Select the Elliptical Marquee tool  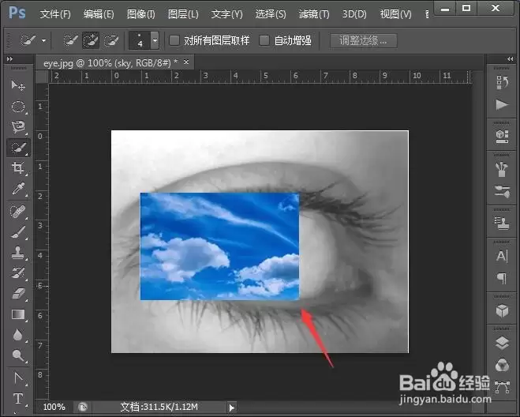pos(18,107)
